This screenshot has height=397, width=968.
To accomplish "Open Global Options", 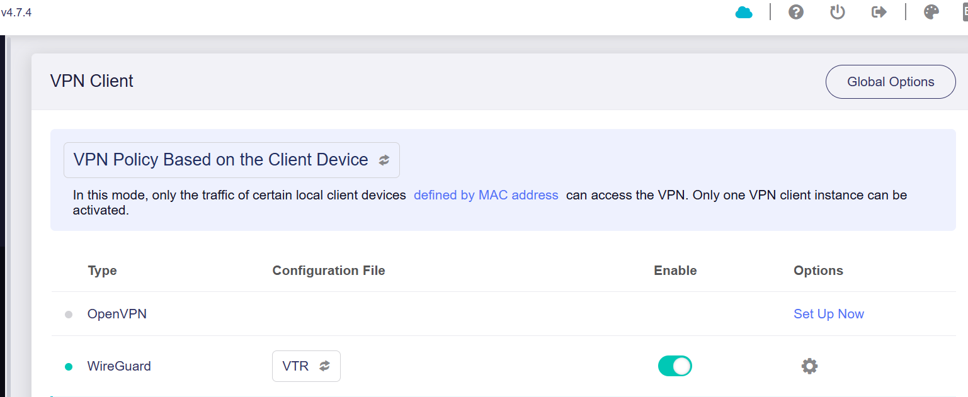I will coord(891,82).
